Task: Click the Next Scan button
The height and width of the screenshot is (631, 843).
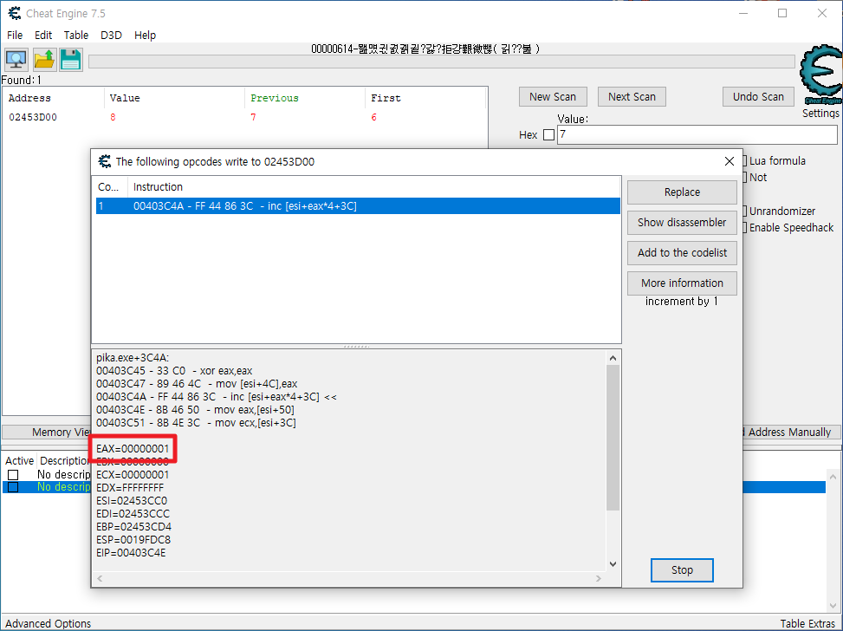Action: pyautogui.click(x=632, y=97)
